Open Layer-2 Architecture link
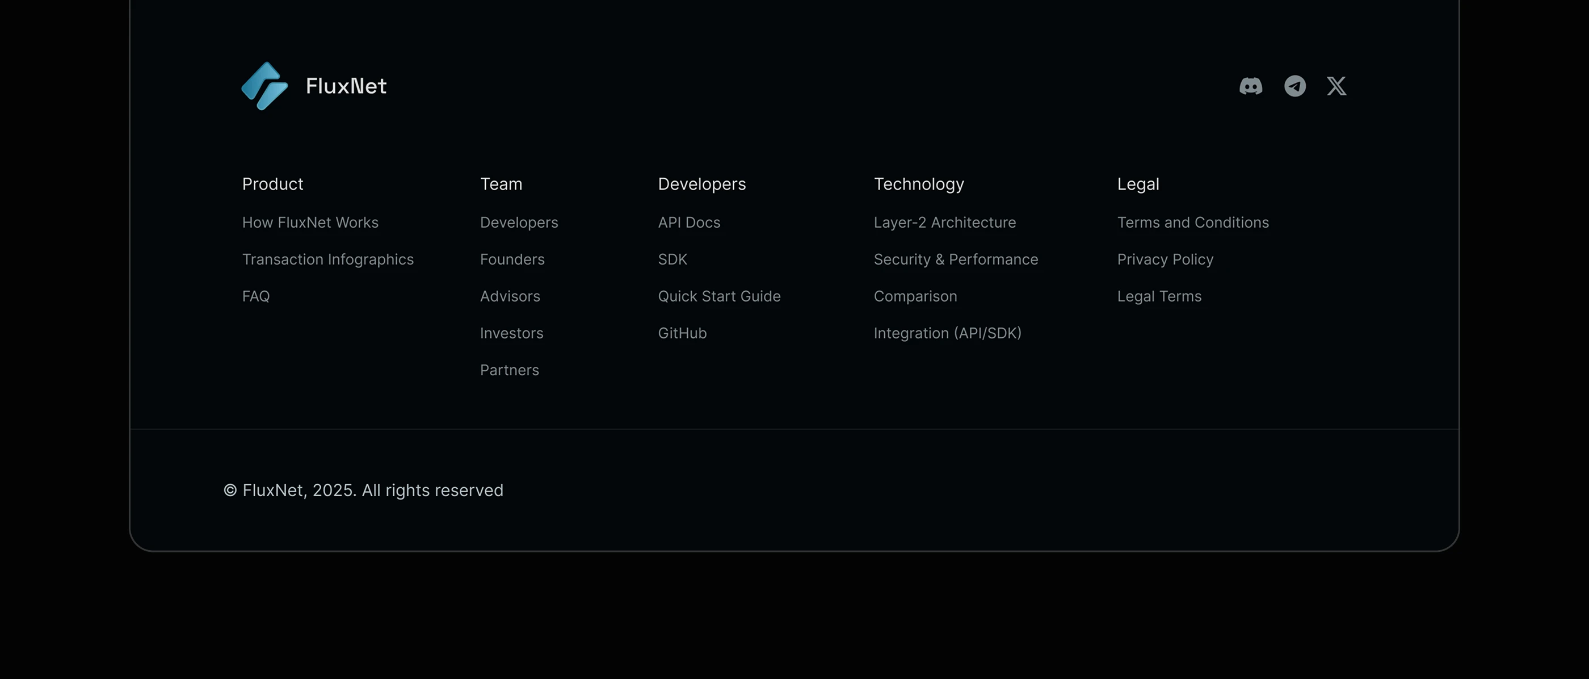The width and height of the screenshot is (1589, 679). [x=944, y=222]
